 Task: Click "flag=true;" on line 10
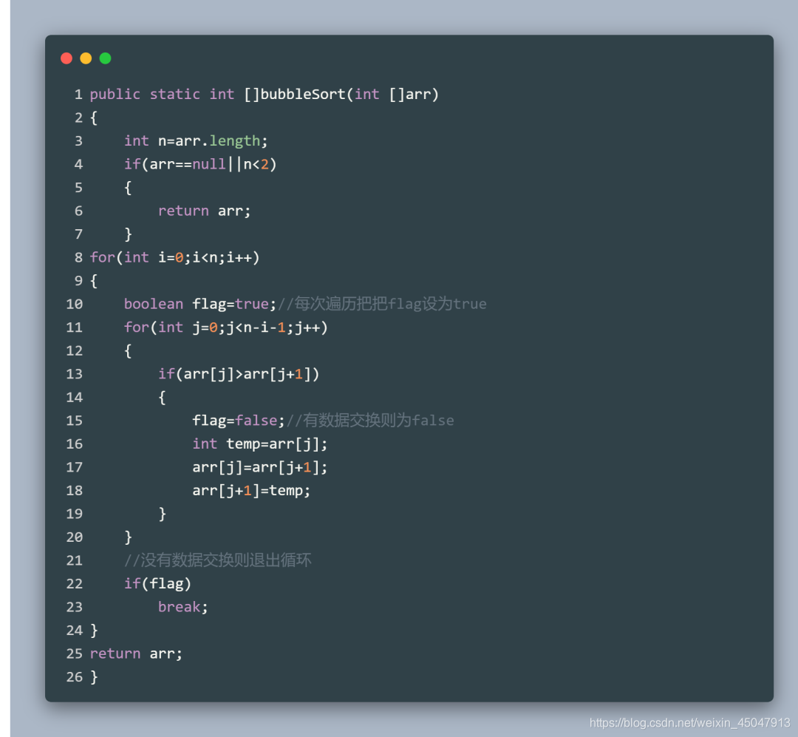coord(235,304)
